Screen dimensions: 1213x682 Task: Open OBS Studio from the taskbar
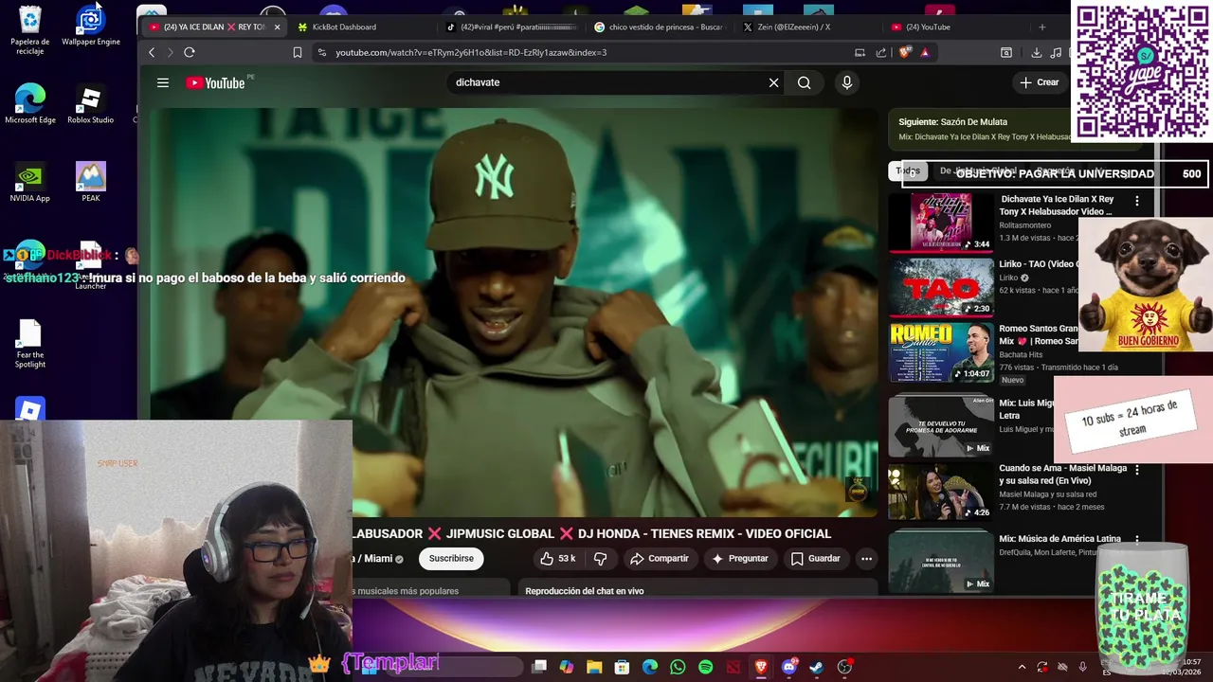click(x=844, y=667)
